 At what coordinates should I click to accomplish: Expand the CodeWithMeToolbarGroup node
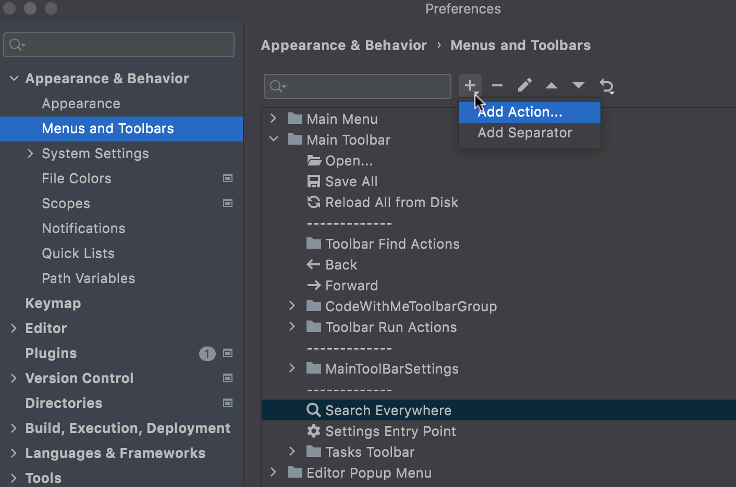[x=292, y=306]
